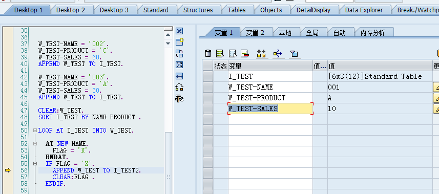Select the row header for I_TEST variable
The image size is (439, 194).
click(208, 76)
